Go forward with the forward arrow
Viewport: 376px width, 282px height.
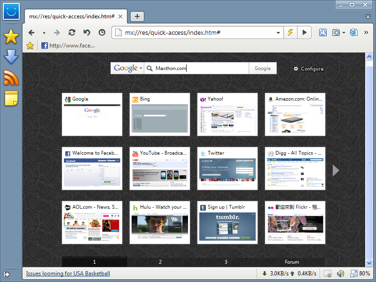click(57, 32)
